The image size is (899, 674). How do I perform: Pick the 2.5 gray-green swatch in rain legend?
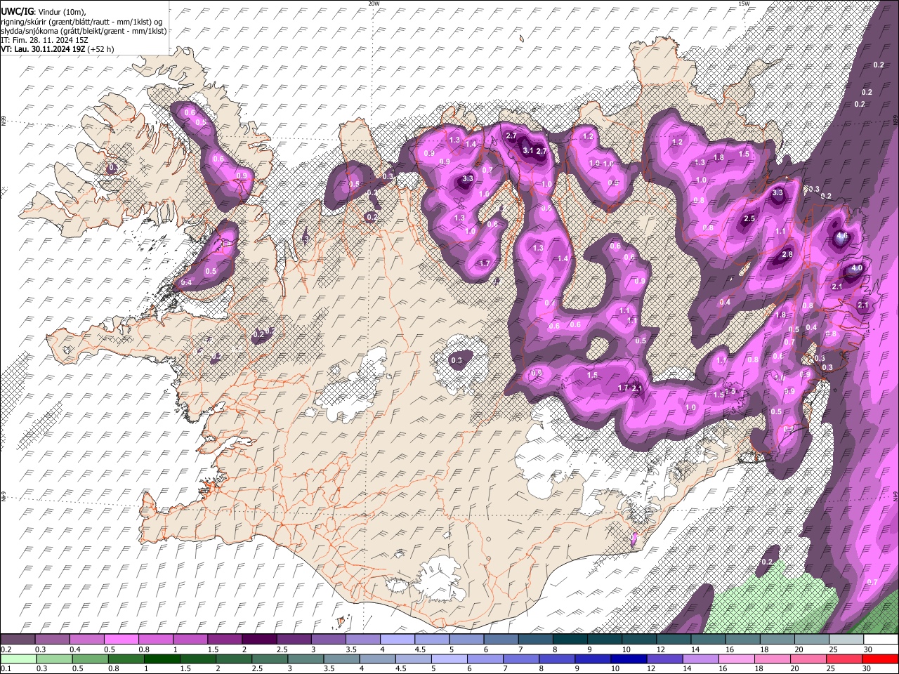[x=269, y=659]
